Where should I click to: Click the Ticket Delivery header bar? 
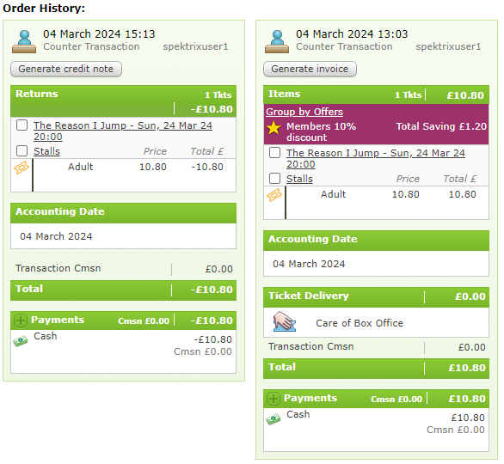coord(376,296)
